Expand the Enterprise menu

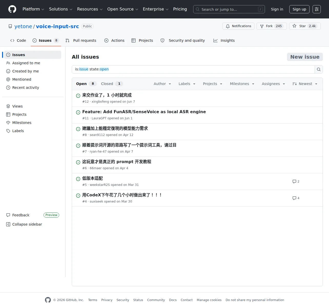point(156,9)
